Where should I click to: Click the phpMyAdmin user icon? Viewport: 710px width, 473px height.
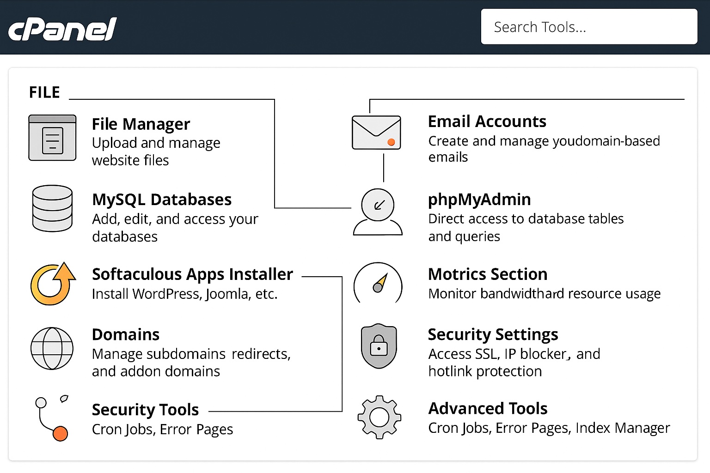coord(378,212)
